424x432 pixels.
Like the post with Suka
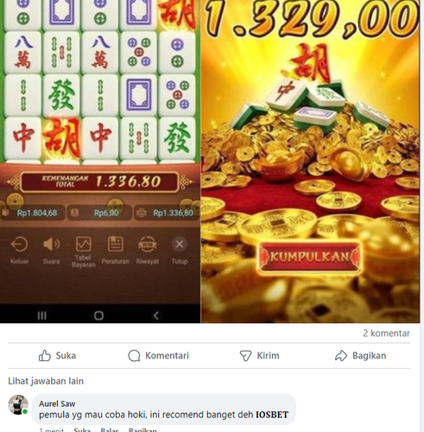click(x=57, y=356)
